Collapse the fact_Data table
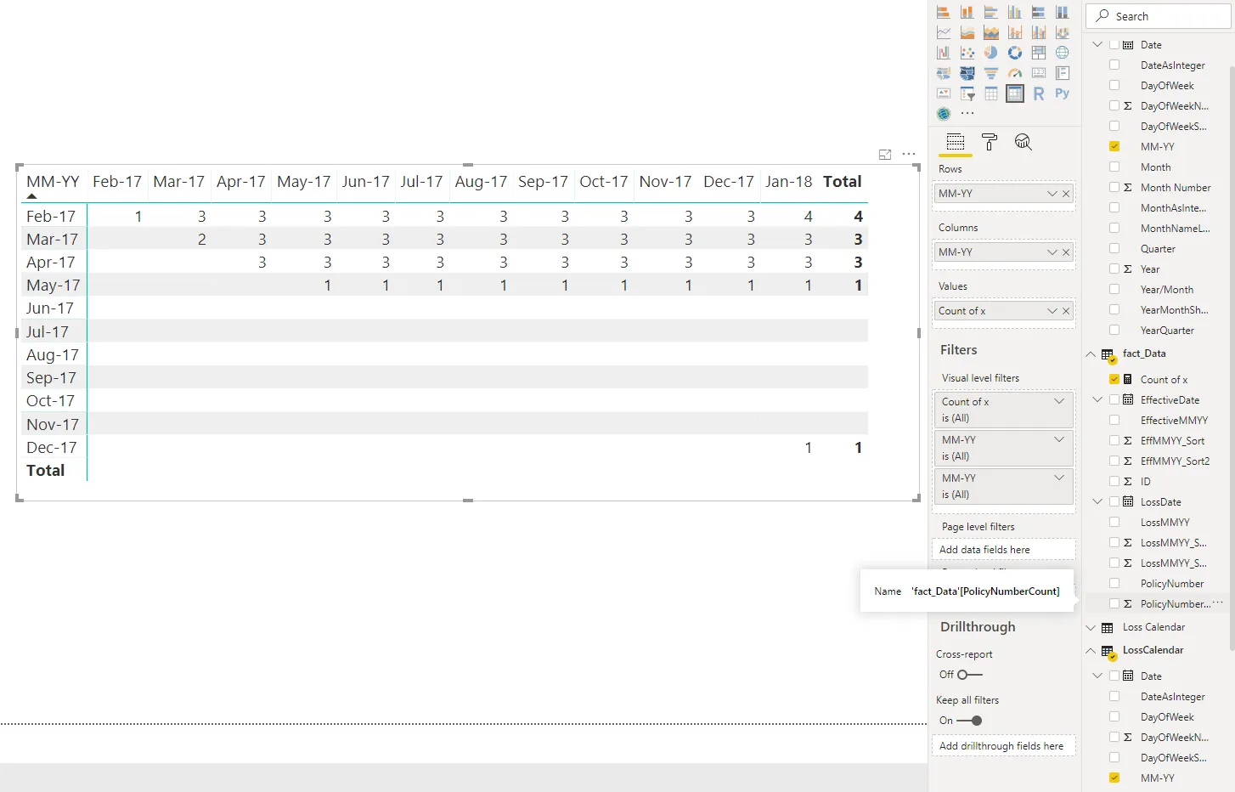 (1091, 354)
